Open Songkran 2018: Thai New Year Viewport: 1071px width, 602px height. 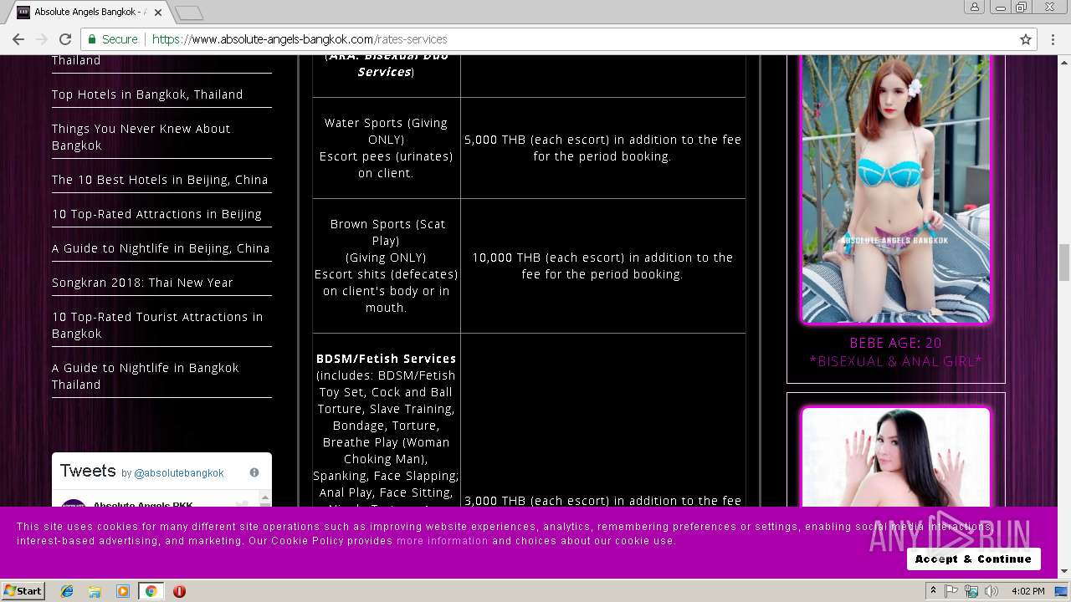point(142,283)
